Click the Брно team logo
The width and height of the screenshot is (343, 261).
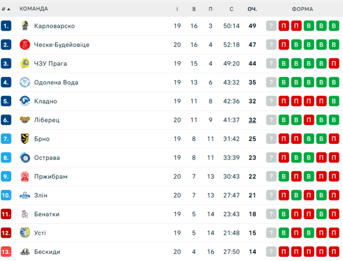(x=25, y=139)
